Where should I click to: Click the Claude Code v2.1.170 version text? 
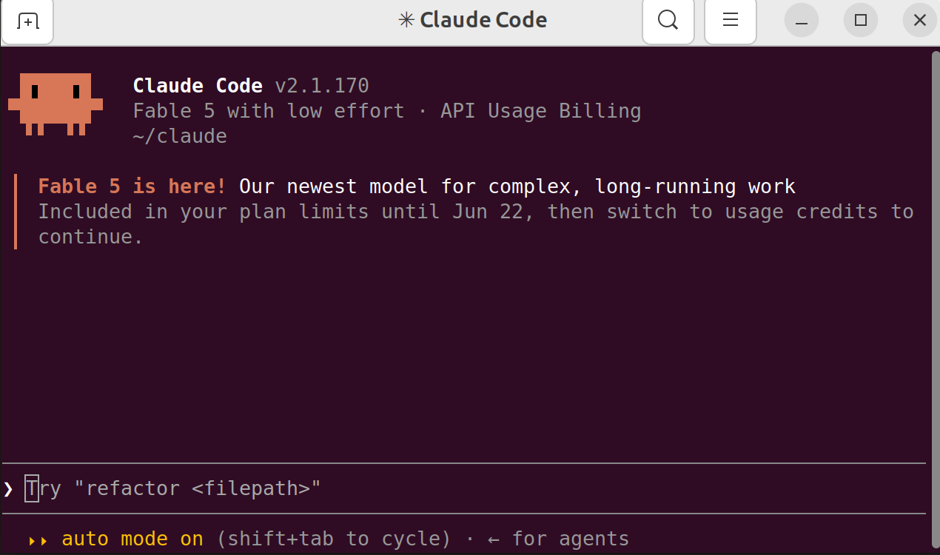click(251, 86)
